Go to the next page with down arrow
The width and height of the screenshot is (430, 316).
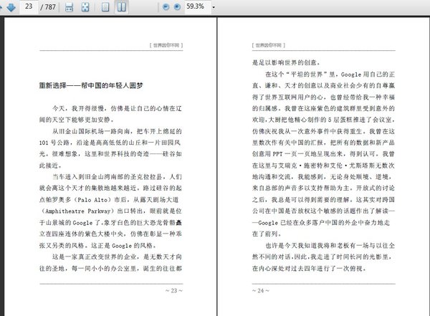point(11,7)
